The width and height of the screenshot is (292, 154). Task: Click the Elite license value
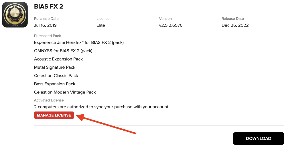tap(101, 25)
